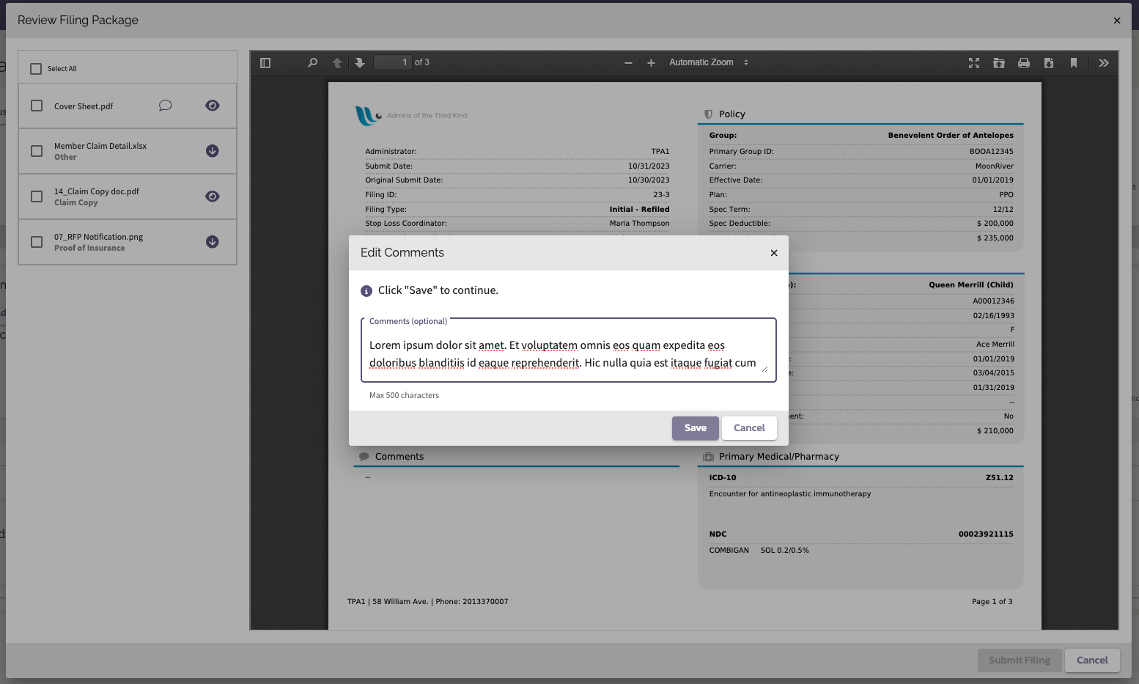This screenshot has height=684, width=1139.
Task: Tick the checkbox for Member Claim Detail.xlsx
Action: click(x=36, y=151)
